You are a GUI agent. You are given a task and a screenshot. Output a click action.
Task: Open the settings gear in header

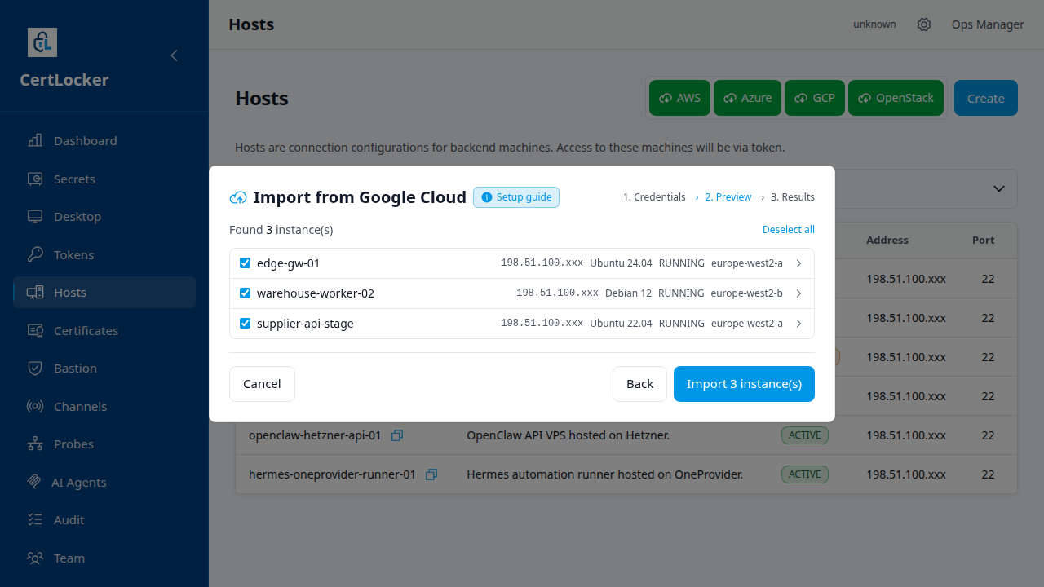[924, 24]
